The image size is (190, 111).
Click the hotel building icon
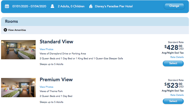[91, 6]
